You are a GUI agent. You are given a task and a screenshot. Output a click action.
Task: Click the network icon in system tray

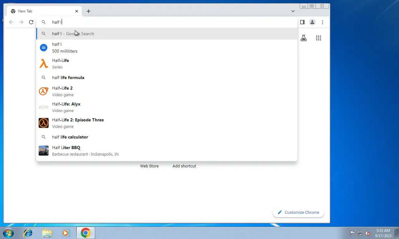click(360, 233)
